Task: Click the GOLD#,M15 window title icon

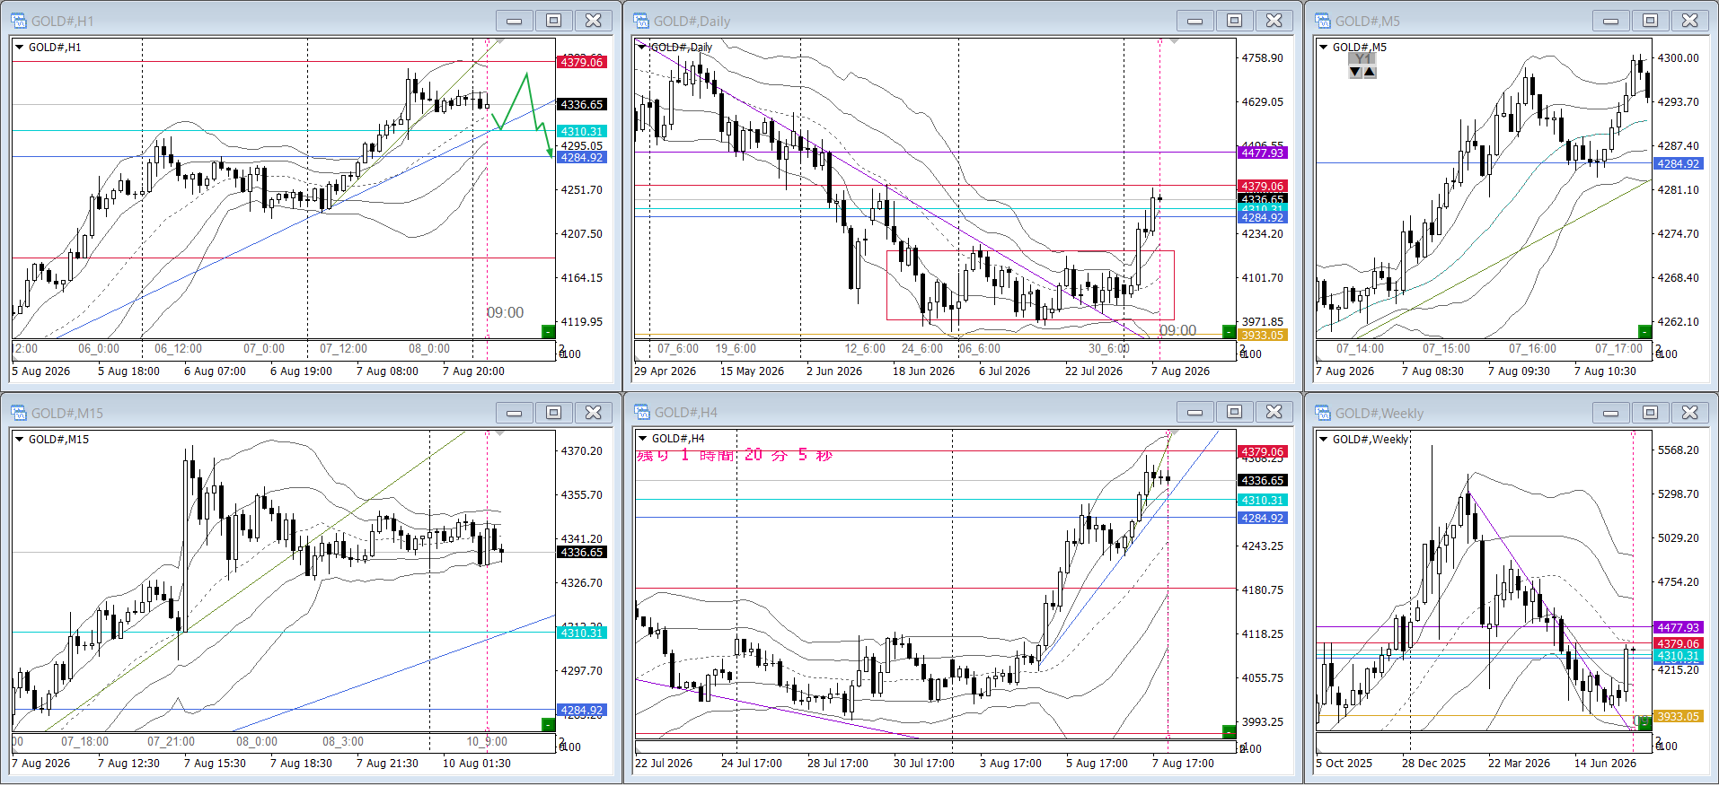Action: coord(18,413)
